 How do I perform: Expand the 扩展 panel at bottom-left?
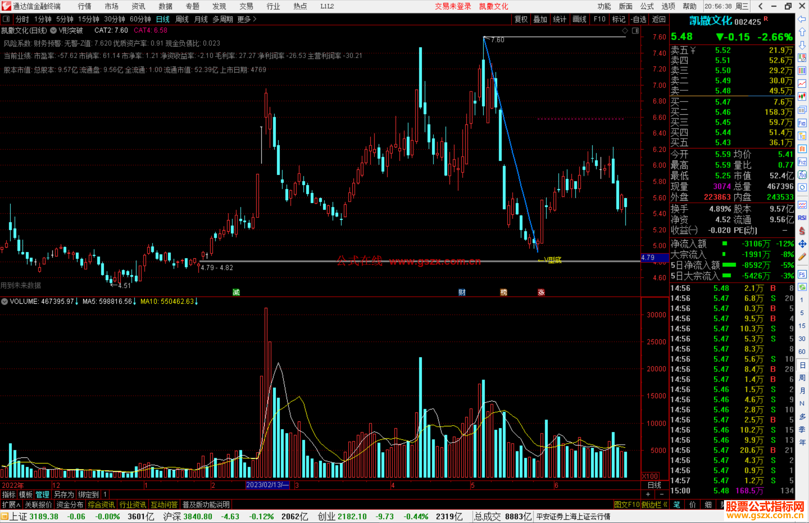click(x=11, y=505)
